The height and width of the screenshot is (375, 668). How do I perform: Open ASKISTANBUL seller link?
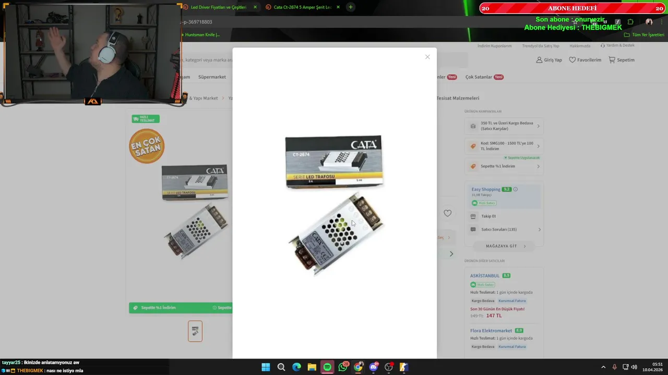click(485, 276)
